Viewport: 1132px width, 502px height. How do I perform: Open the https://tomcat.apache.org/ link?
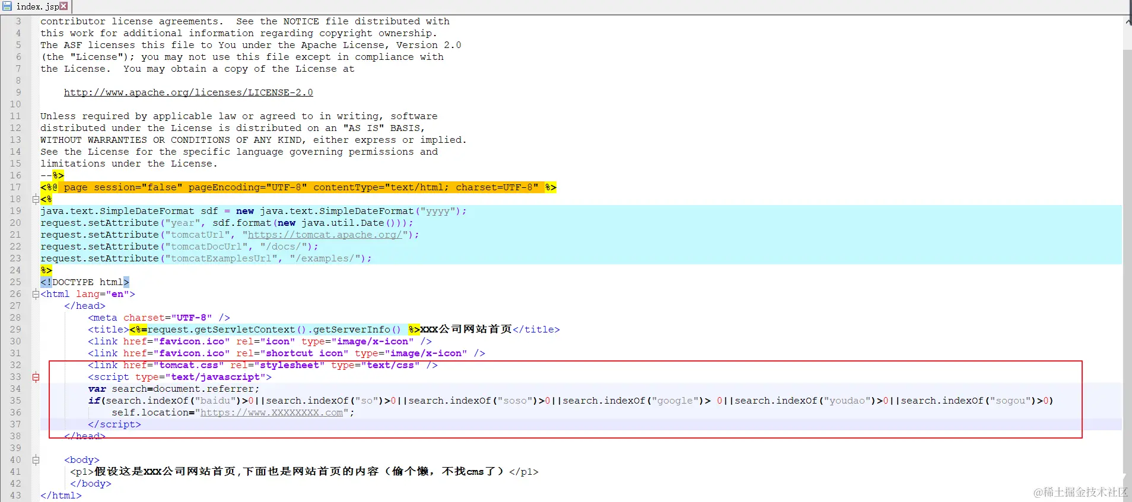(325, 235)
